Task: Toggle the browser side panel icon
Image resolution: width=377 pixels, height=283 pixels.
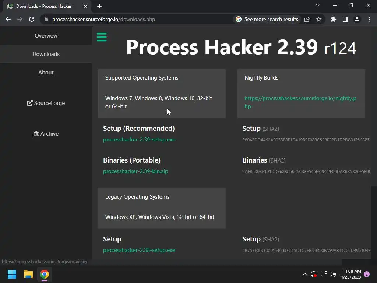Action: coord(345,19)
